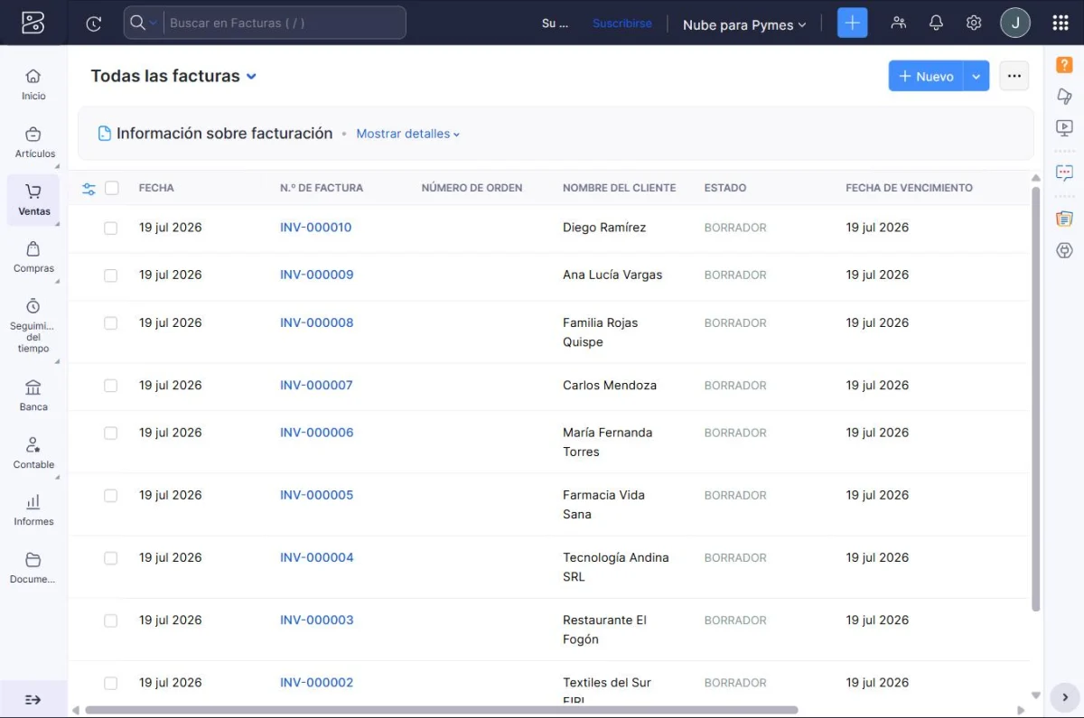Open the Compras module
Image resolution: width=1084 pixels, height=718 pixels.
pyautogui.click(x=33, y=257)
